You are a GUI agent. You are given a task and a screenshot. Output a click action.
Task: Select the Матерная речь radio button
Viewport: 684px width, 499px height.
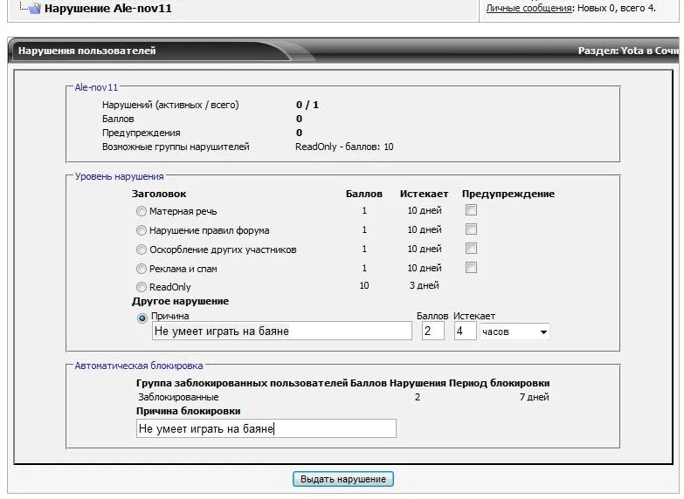[x=142, y=211]
